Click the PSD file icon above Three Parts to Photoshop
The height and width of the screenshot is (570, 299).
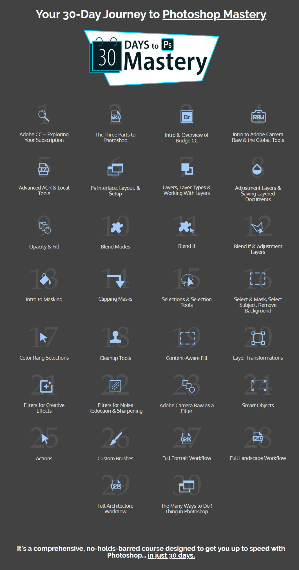tap(115, 116)
